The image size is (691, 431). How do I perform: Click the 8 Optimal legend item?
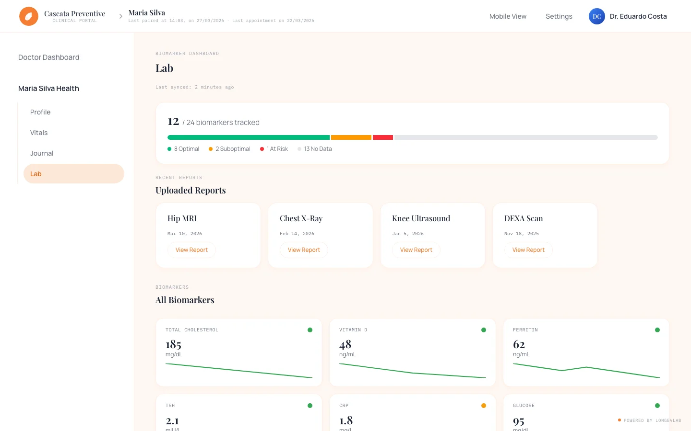pyautogui.click(x=183, y=149)
